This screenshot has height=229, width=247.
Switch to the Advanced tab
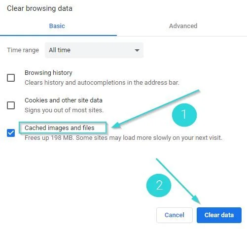[x=183, y=26]
